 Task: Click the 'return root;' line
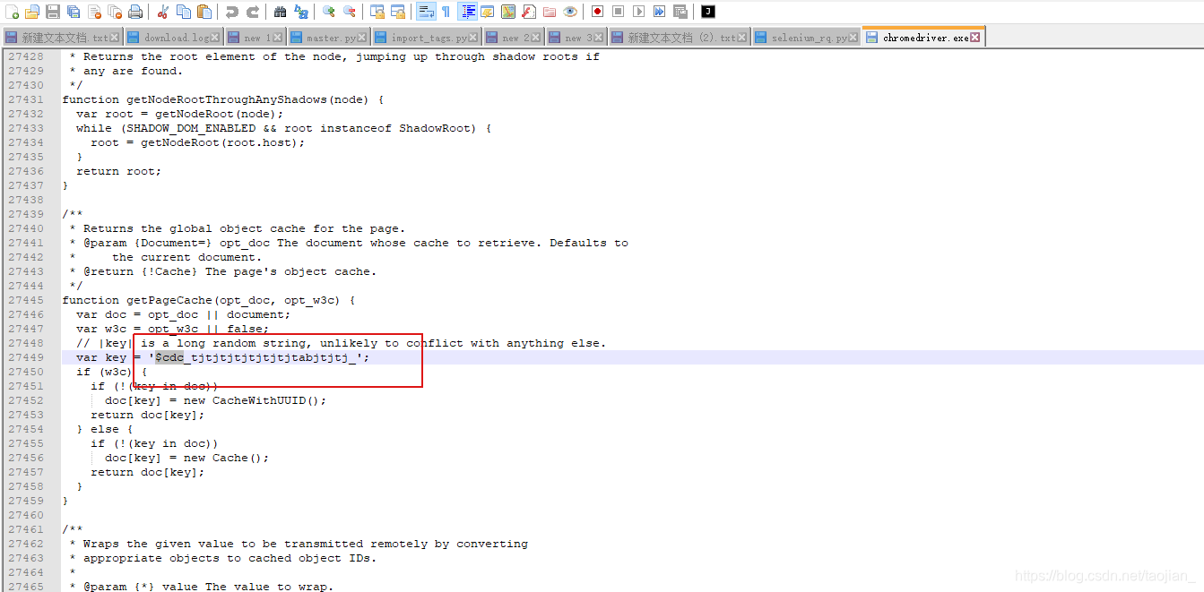119,171
